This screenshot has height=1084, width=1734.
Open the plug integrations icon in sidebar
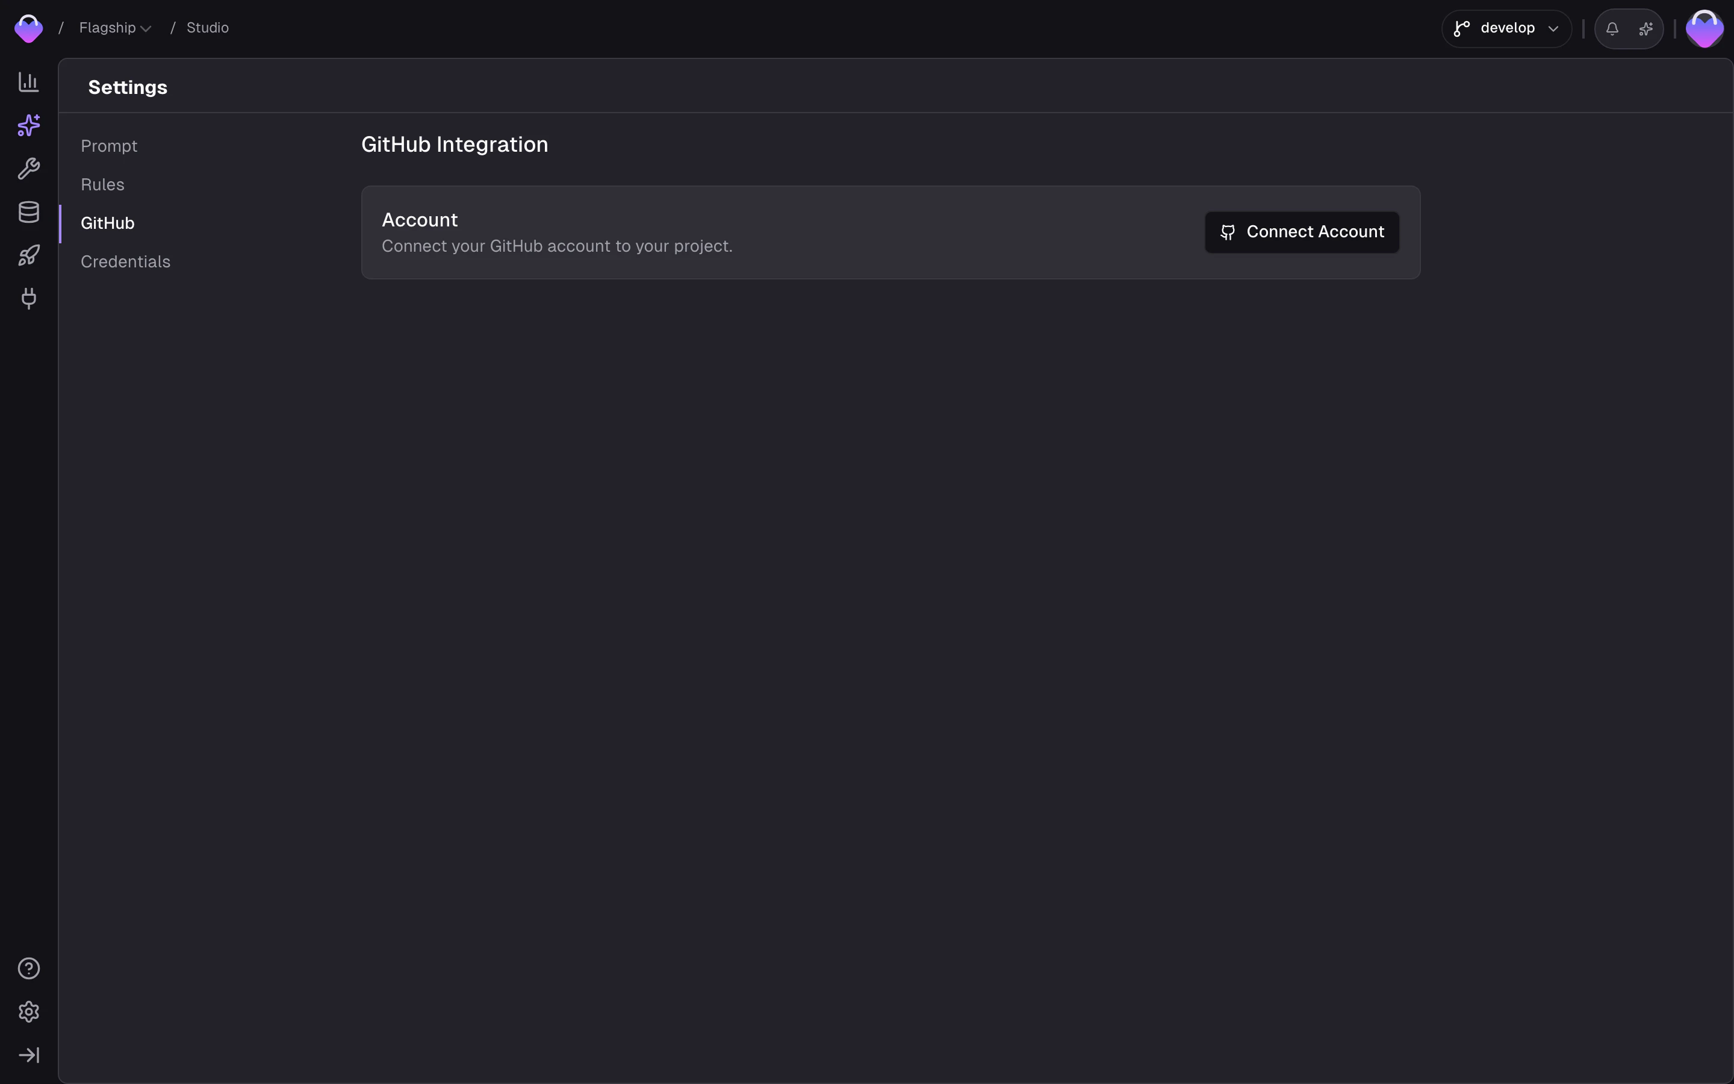[x=29, y=298]
